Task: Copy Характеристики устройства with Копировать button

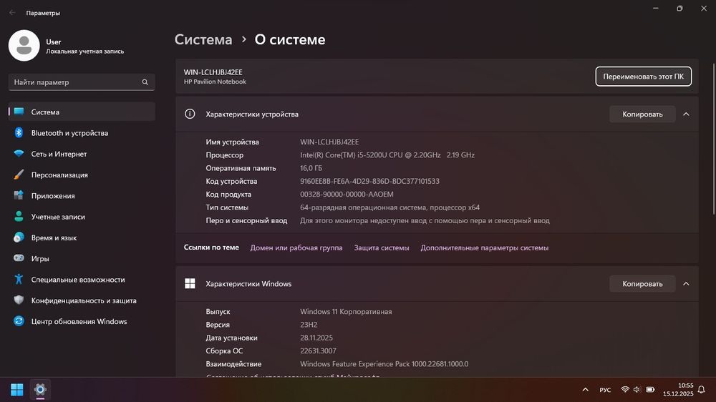Action: 642,114
